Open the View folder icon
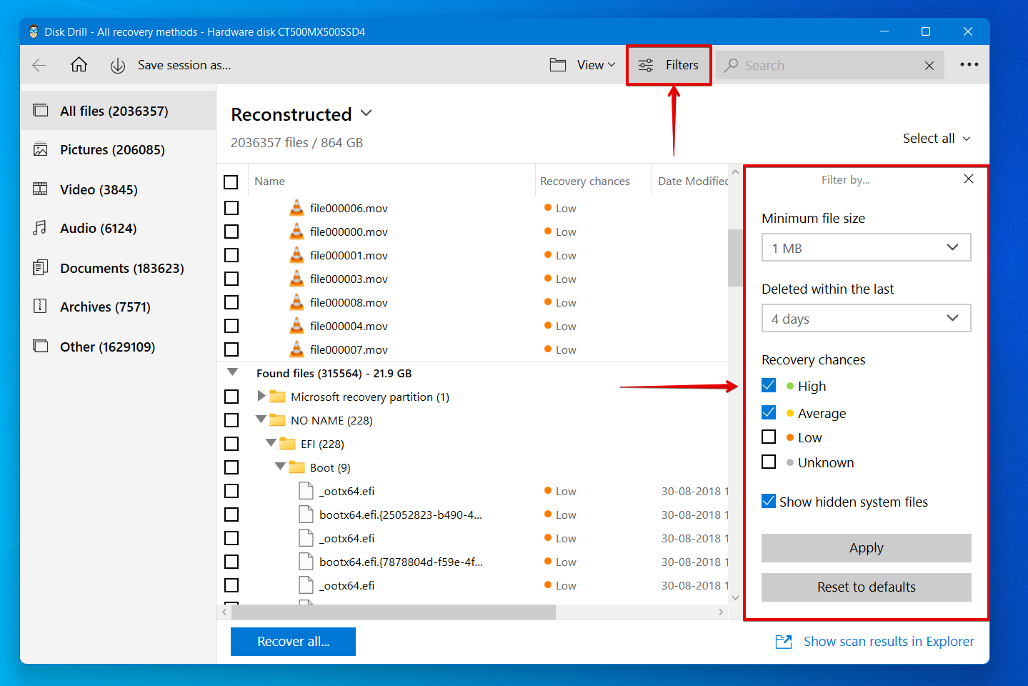The width and height of the screenshot is (1028, 686). (x=558, y=65)
